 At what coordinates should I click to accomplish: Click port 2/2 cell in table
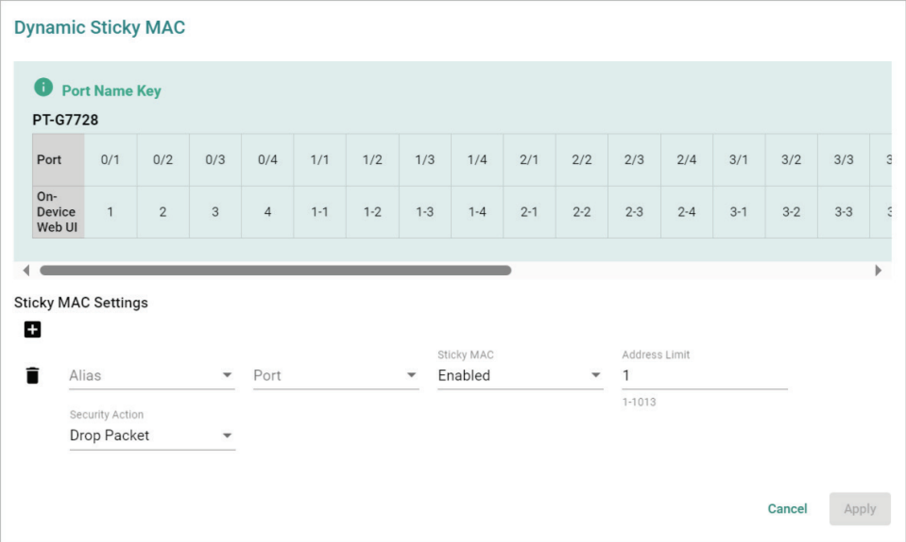pos(582,160)
